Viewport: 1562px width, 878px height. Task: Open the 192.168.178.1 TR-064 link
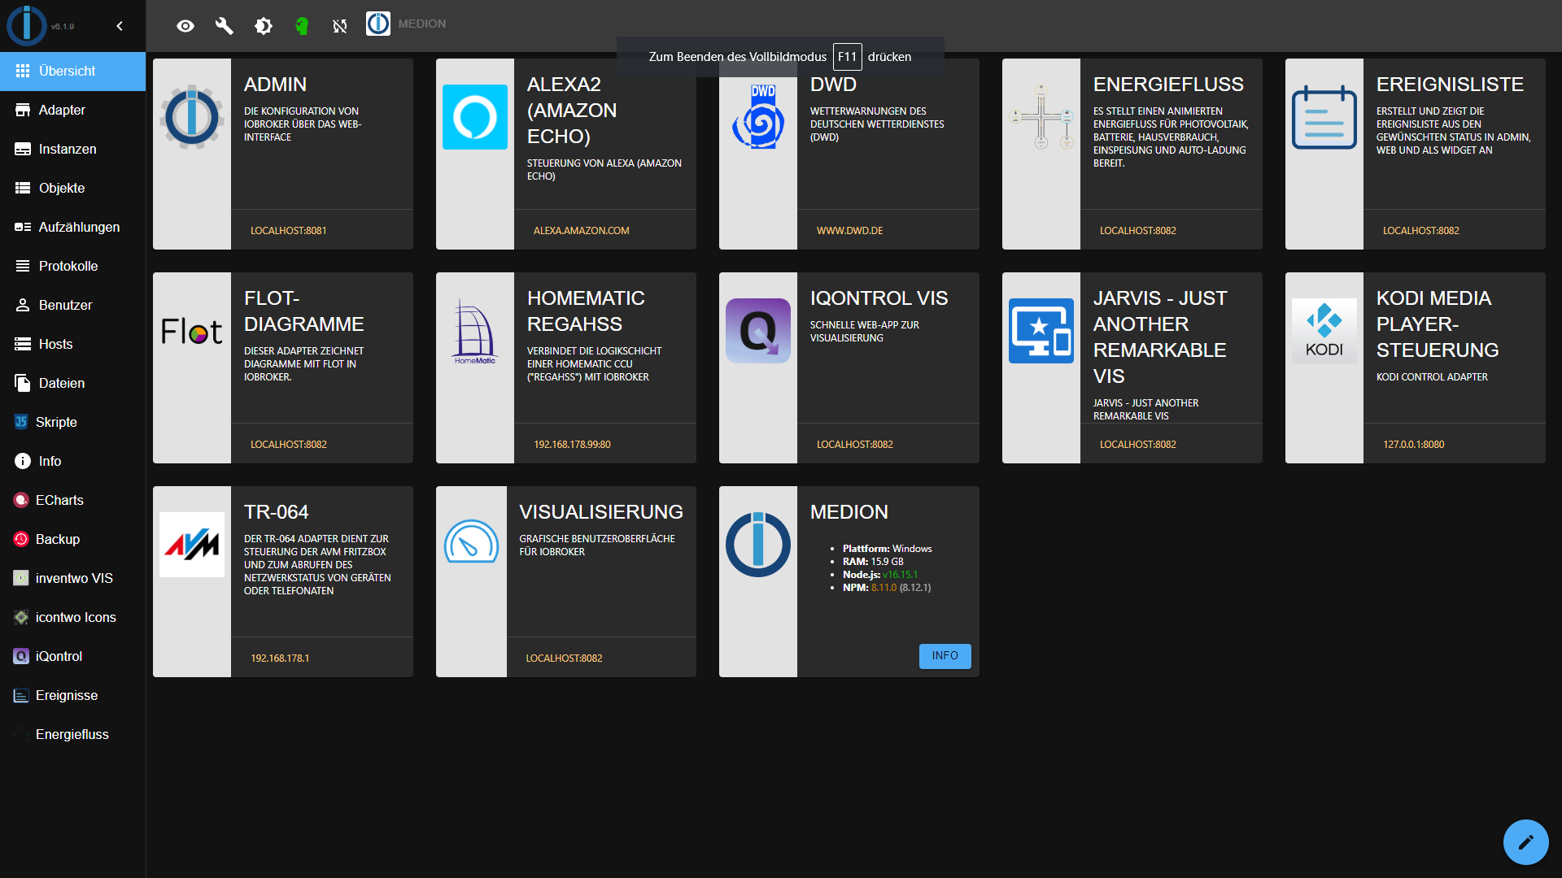pos(280,658)
